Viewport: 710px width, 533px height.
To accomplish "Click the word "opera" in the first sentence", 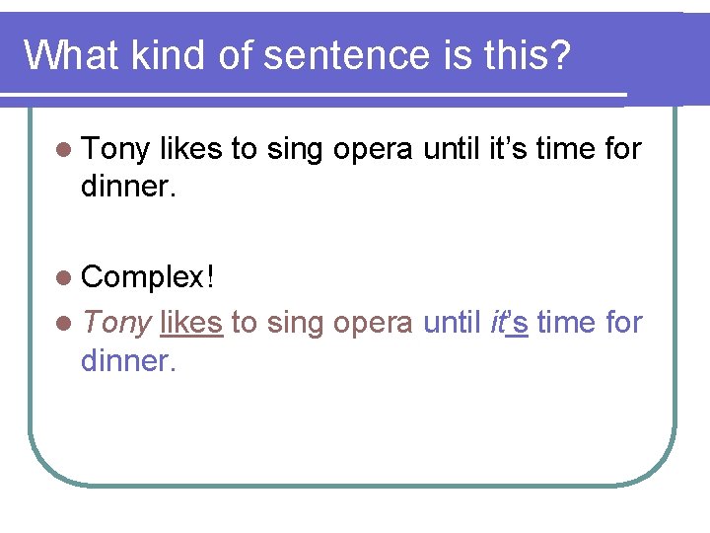I will [374, 149].
